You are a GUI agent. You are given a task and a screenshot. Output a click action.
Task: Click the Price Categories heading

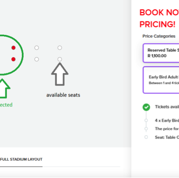point(159,36)
